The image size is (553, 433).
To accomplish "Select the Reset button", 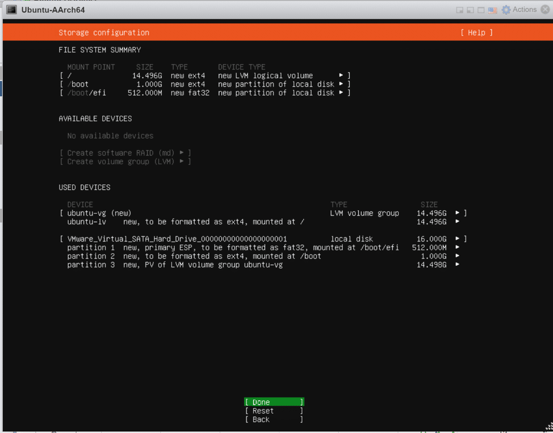I will (x=274, y=411).
